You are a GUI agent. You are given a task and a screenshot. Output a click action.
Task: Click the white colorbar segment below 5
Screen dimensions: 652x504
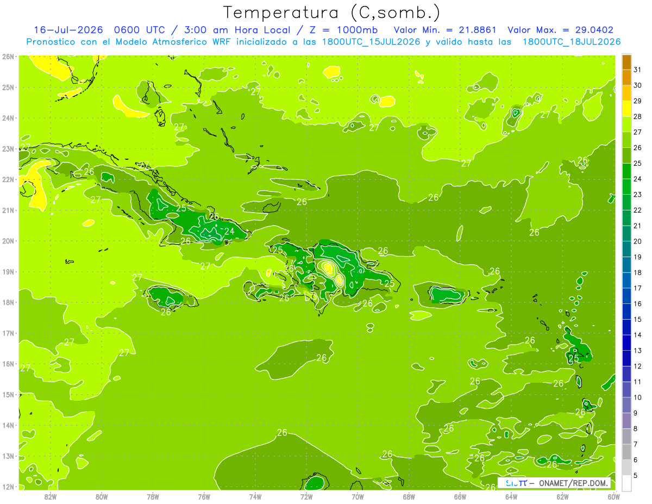tap(626, 483)
